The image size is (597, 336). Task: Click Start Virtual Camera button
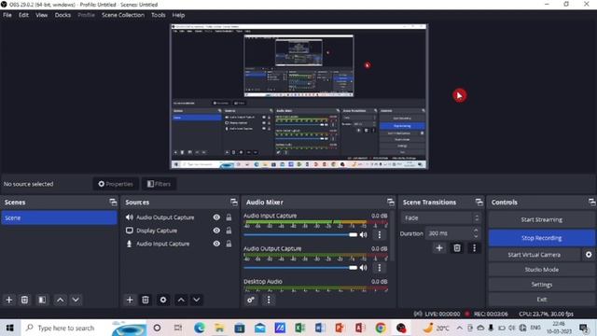tap(535, 255)
